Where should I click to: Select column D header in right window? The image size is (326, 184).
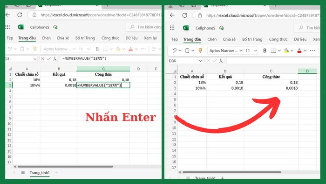(307, 71)
